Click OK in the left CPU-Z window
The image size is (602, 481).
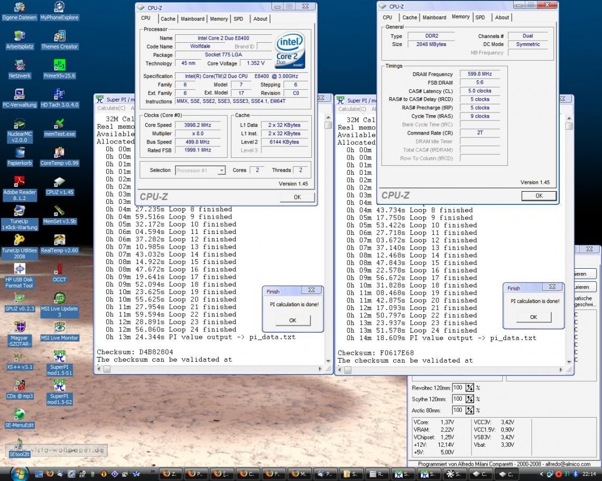(x=297, y=197)
